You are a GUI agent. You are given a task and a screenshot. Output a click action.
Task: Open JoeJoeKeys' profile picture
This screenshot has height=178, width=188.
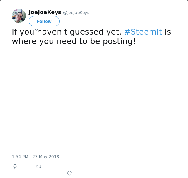pos(19,16)
